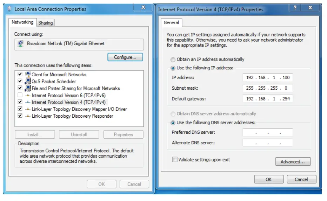Toggle Link-Layer Topology Discovery Responder checkbox
Image resolution: width=327 pixels, height=201 pixels.
tap(20, 116)
